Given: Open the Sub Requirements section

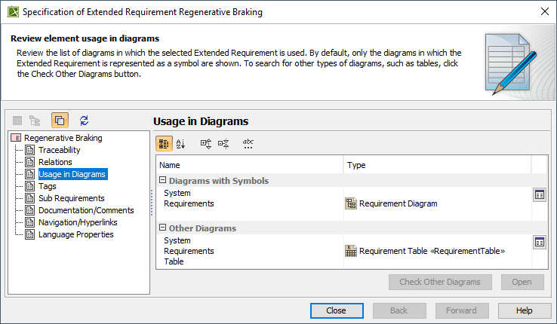Looking at the screenshot, I should point(71,198).
